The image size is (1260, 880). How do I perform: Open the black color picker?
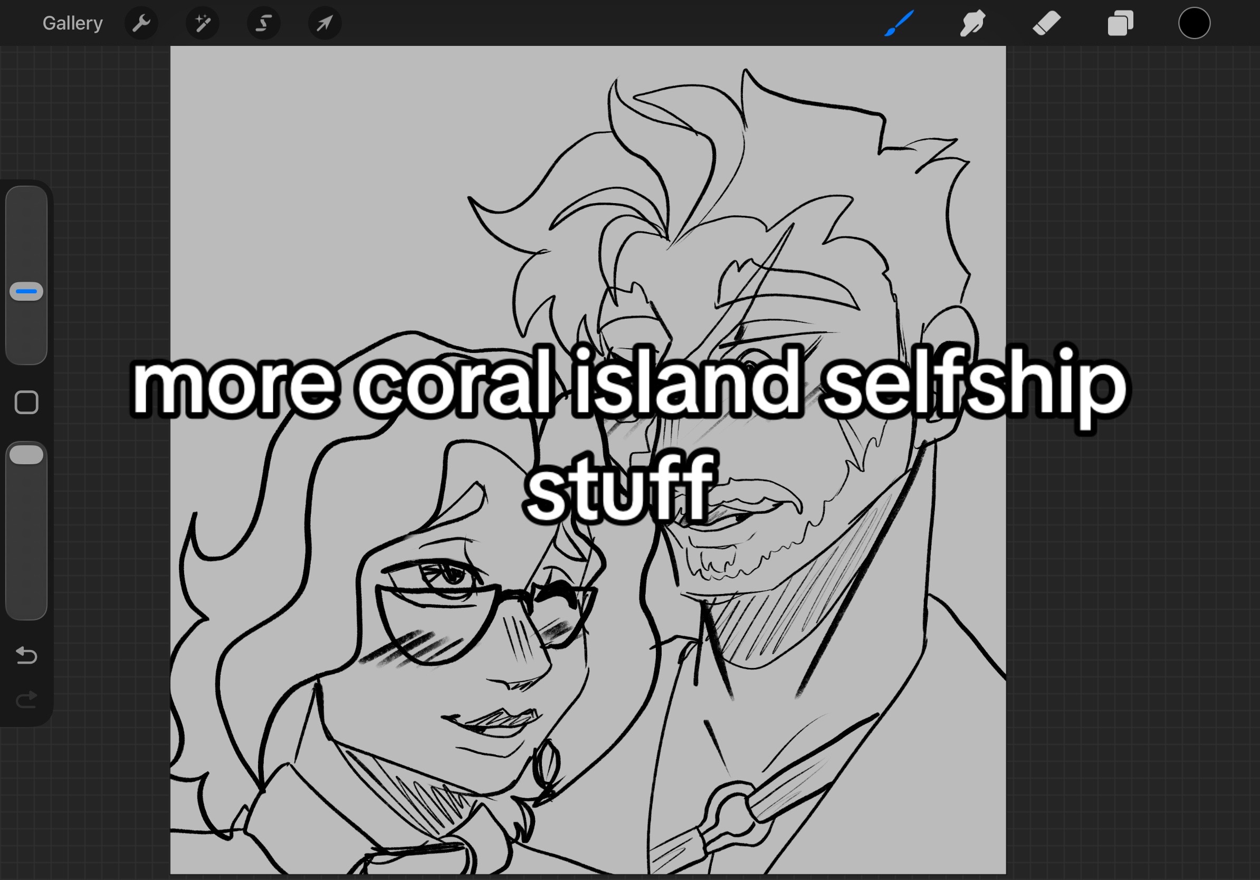click(x=1194, y=23)
